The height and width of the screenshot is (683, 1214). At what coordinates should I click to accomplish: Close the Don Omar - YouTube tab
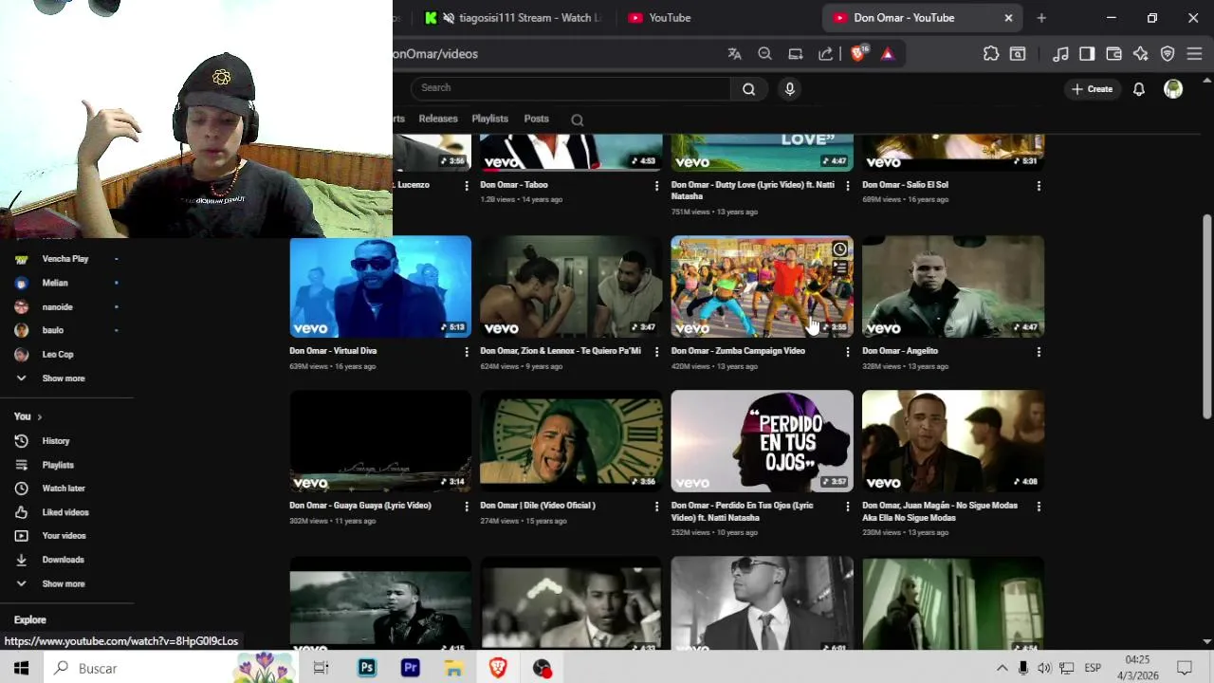pyautogui.click(x=1008, y=17)
